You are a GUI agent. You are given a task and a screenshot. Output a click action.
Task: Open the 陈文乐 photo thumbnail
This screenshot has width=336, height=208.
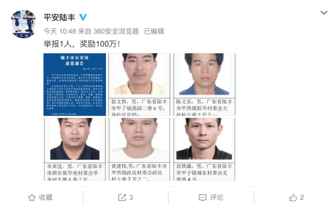204,84
